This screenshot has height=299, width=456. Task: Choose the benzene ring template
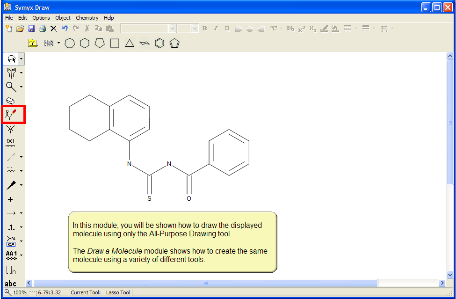click(159, 44)
